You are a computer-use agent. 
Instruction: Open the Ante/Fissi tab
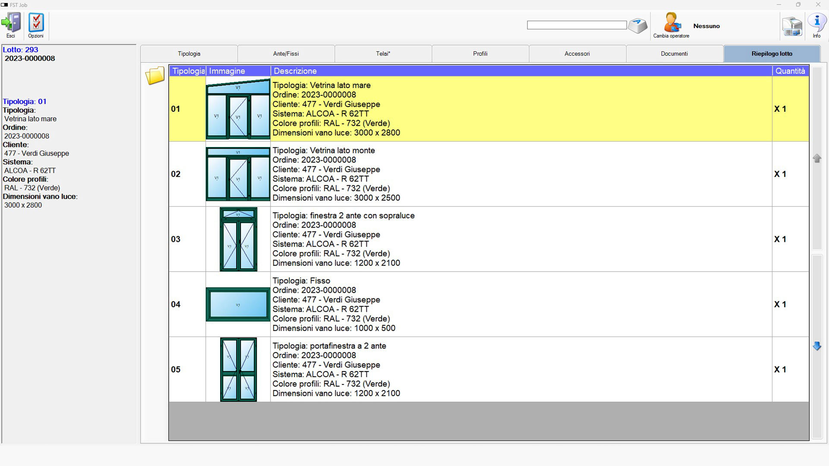pos(286,54)
